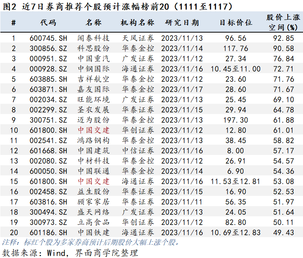
Task: Select stock name 圣农发展
Action: [x=94, y=109]
